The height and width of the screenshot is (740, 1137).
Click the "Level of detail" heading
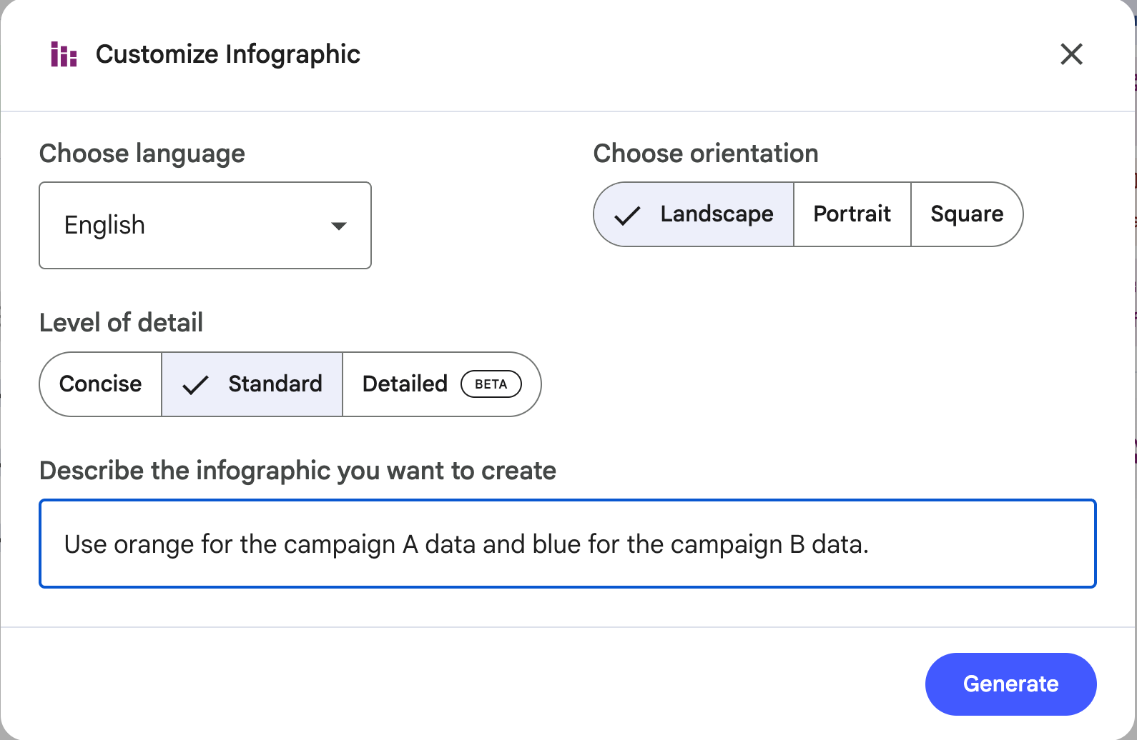click(x=121, y=323)
